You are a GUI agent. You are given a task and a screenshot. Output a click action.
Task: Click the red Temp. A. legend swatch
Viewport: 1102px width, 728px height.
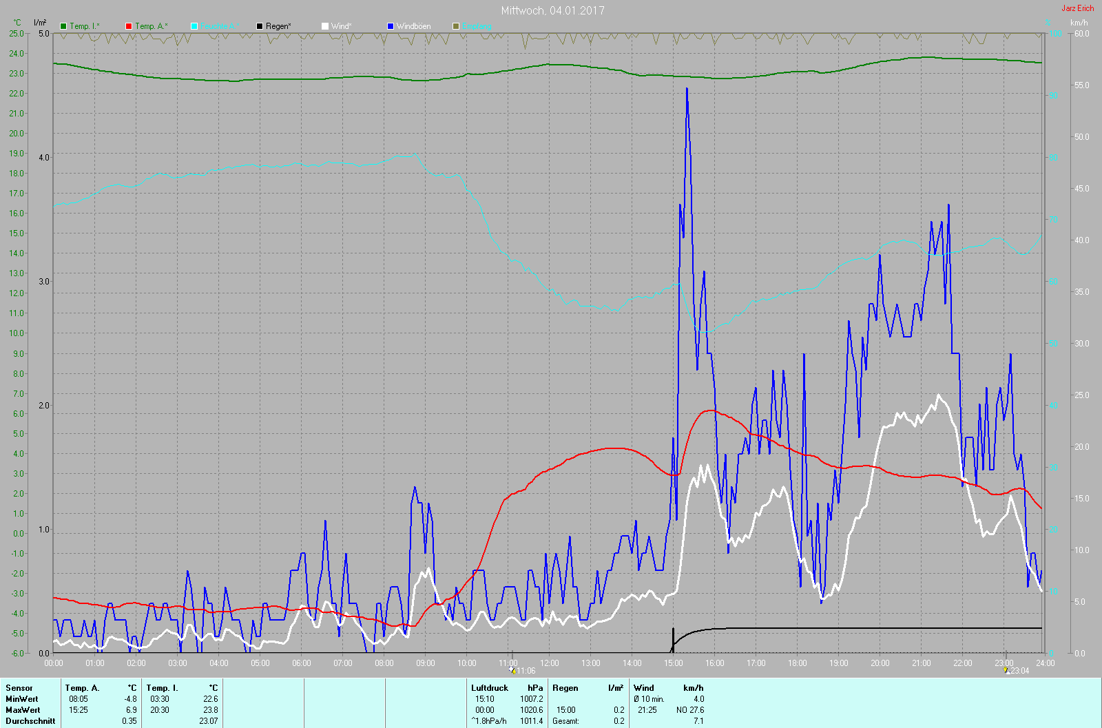coord(129,26)
